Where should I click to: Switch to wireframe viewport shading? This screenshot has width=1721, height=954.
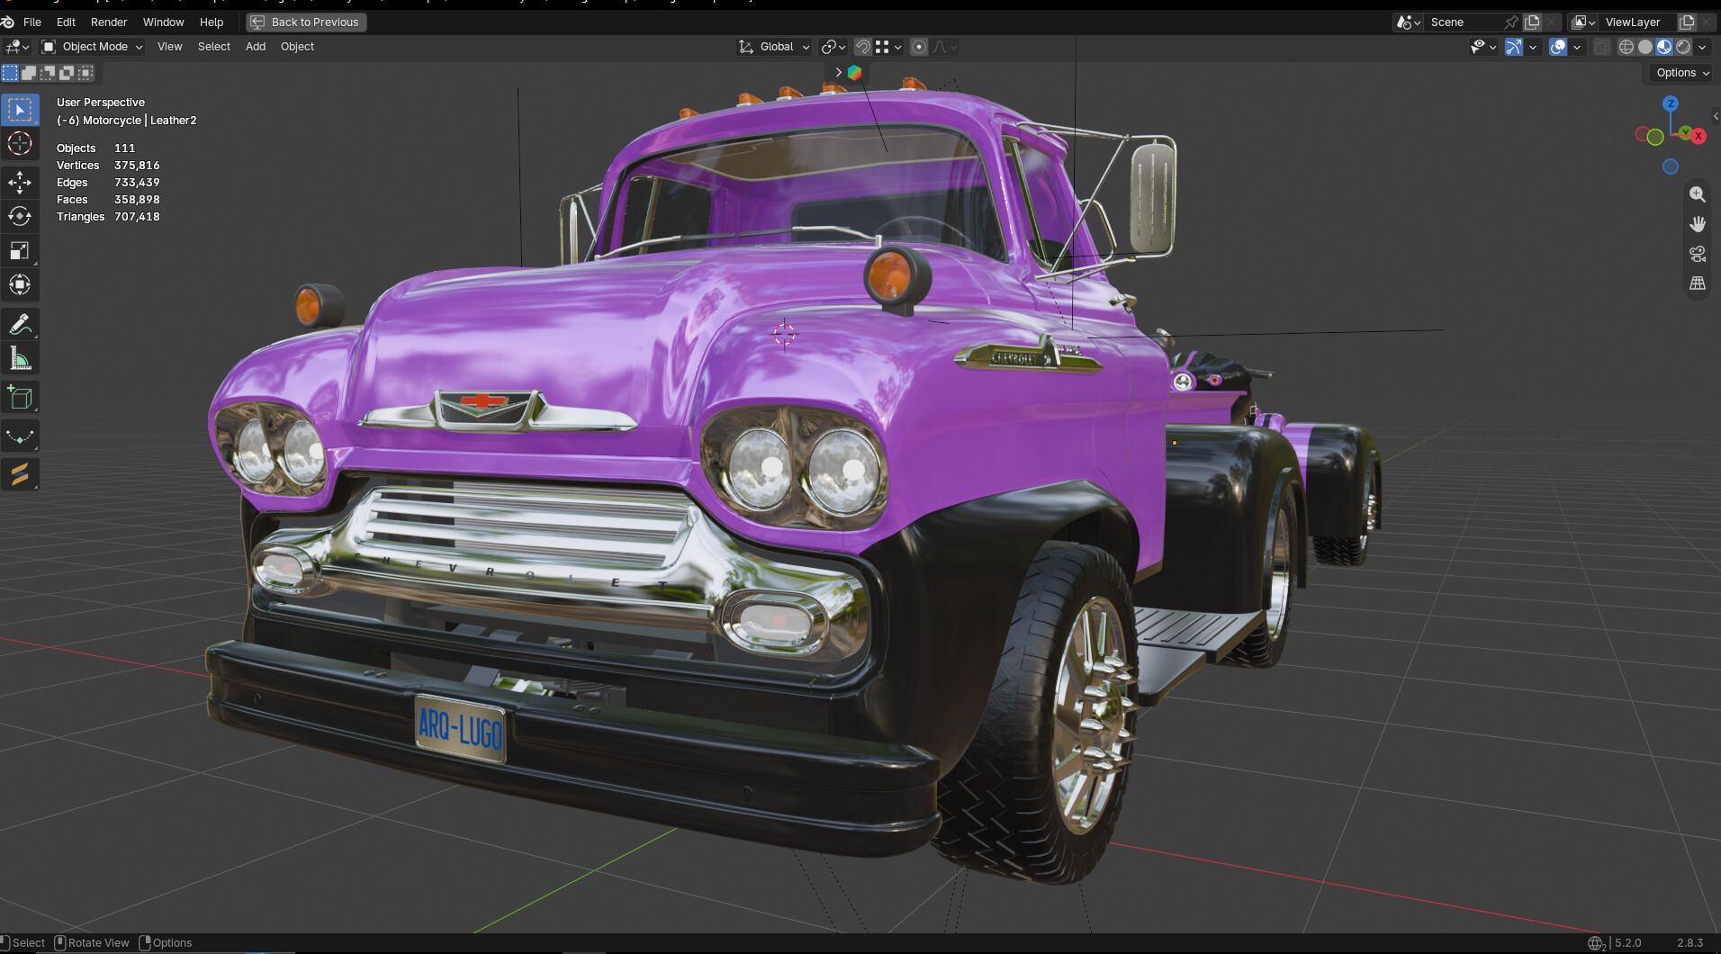point(1626,47)
